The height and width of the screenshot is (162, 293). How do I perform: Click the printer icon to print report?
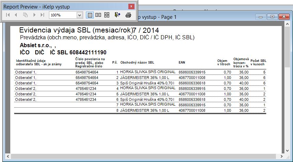128,15
